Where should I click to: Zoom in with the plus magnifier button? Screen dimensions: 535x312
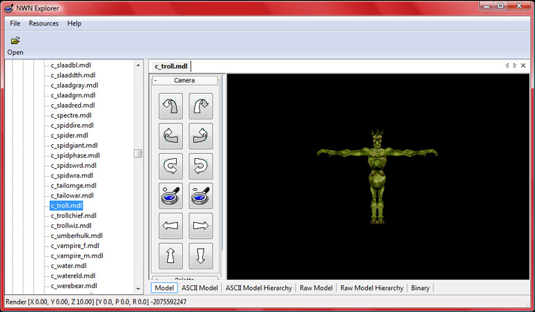click(171, 196)
